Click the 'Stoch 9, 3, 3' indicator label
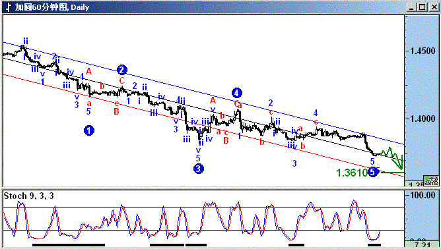 (28, 196)
